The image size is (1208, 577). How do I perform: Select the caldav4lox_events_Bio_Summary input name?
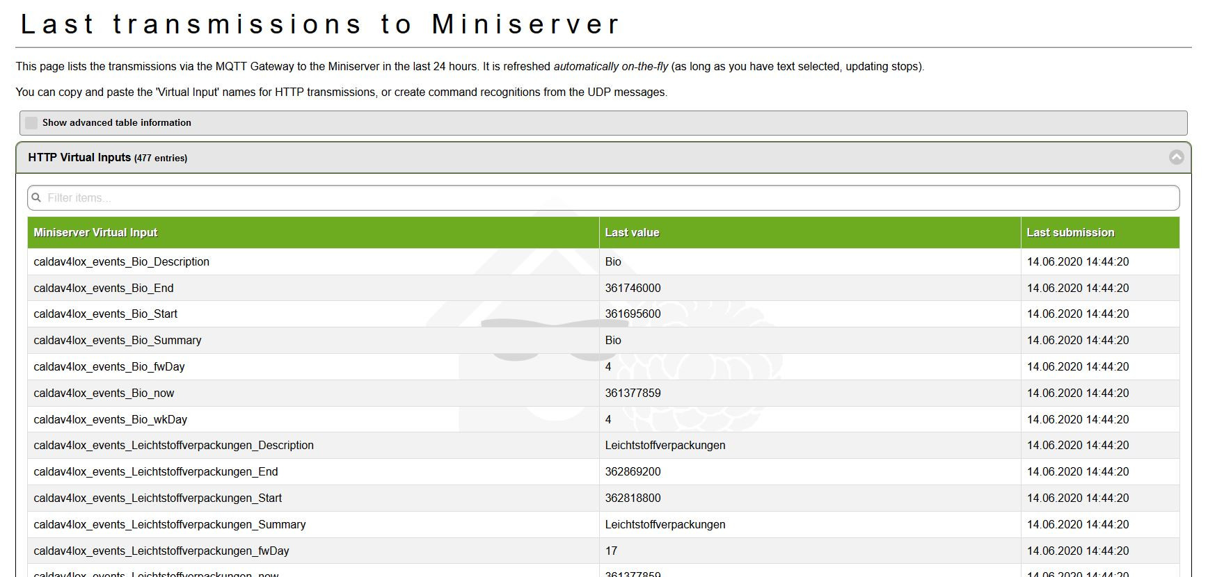coord(118,341)
